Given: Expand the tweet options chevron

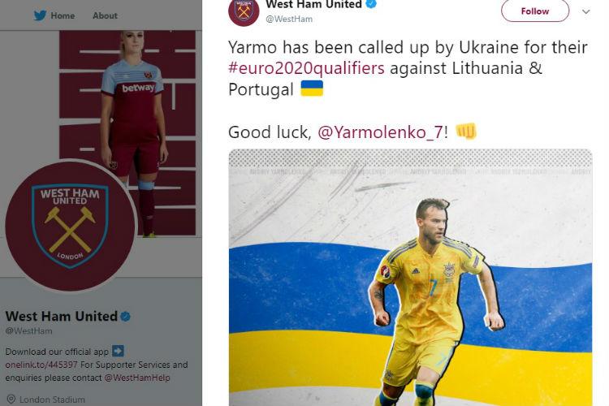Looking at the screenshot, I should pos(585,11).
